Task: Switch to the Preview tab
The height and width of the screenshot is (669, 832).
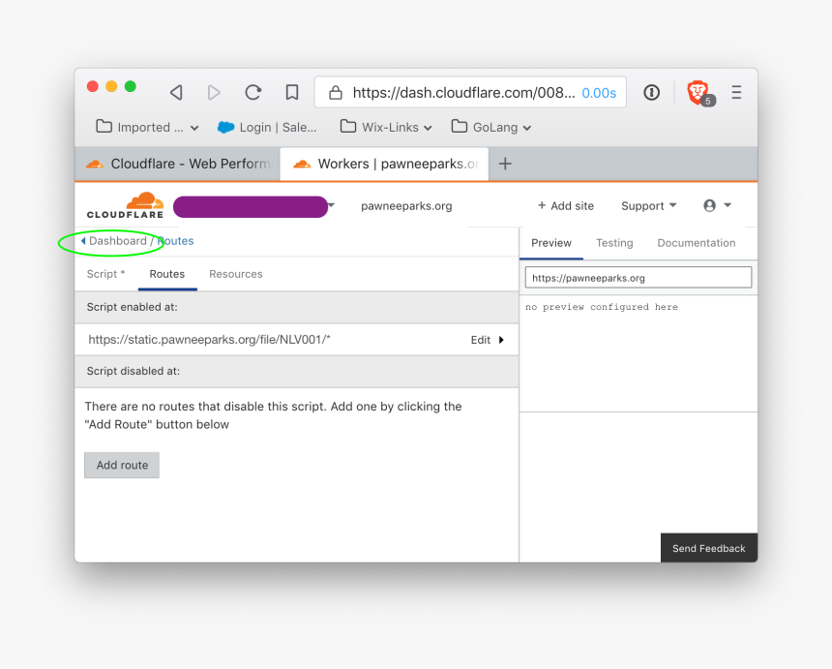Action: coord(551,243)
